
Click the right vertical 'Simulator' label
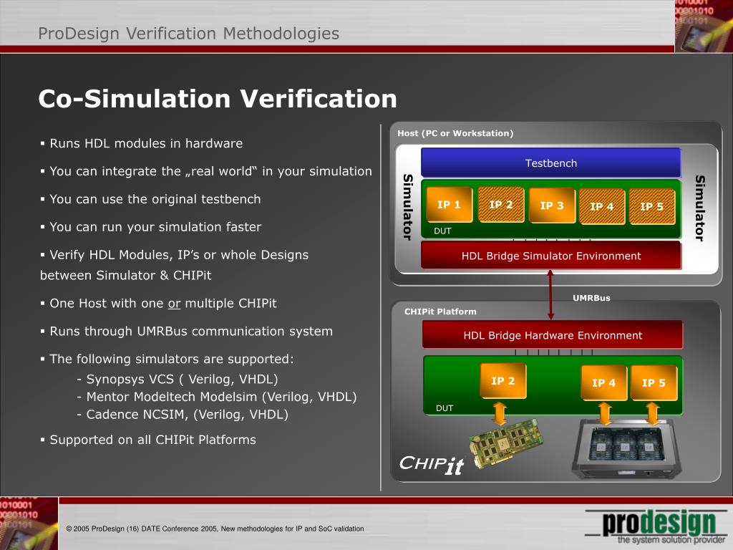click(700, 208)
